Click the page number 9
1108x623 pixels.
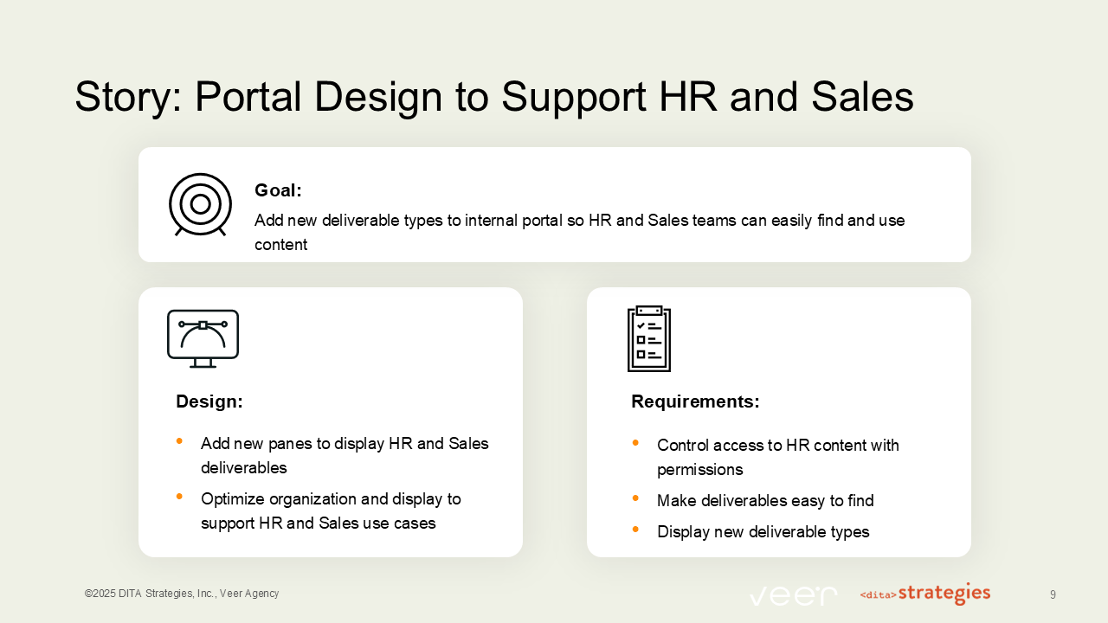(1053, 594)
